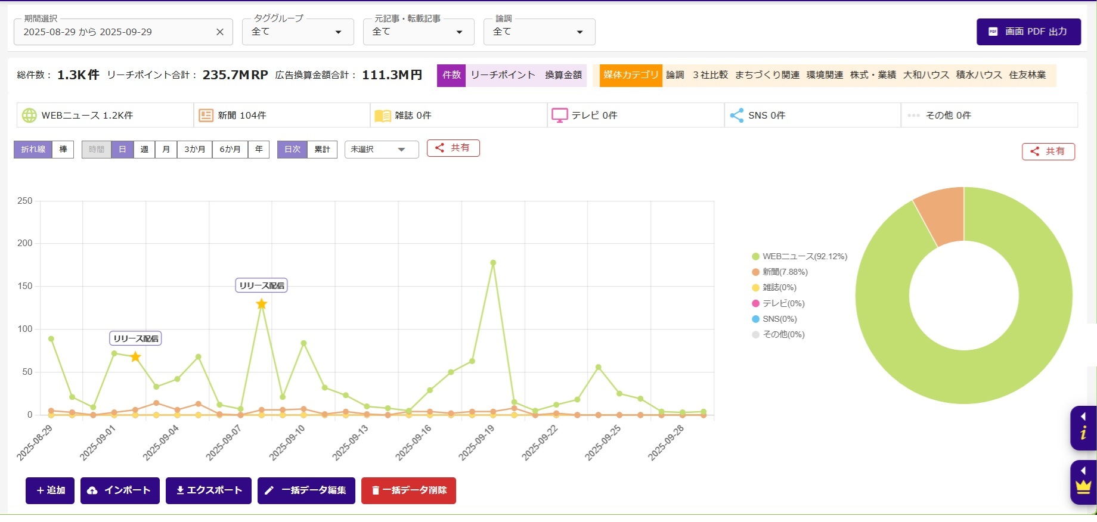This screenshot has width=1097, height=522.
Task: Click the エクスポート button
Action: [x=209, y=490]
